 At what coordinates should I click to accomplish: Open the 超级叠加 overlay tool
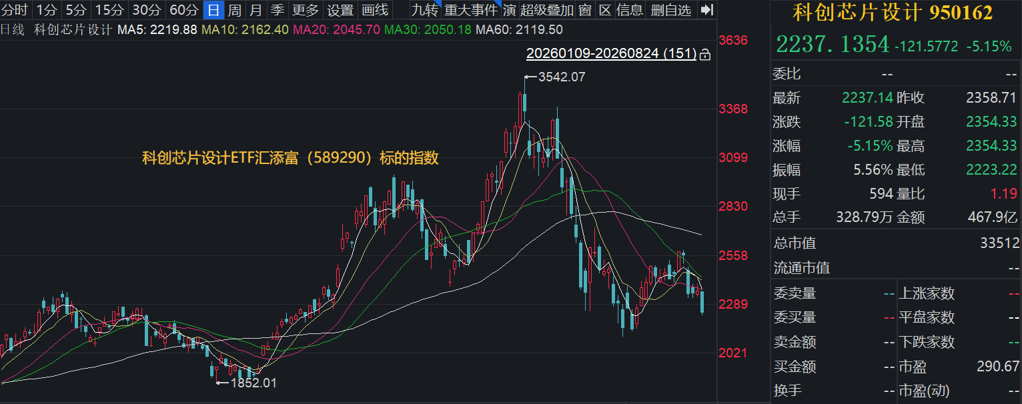pyautogui.click(x=547, y=10)
